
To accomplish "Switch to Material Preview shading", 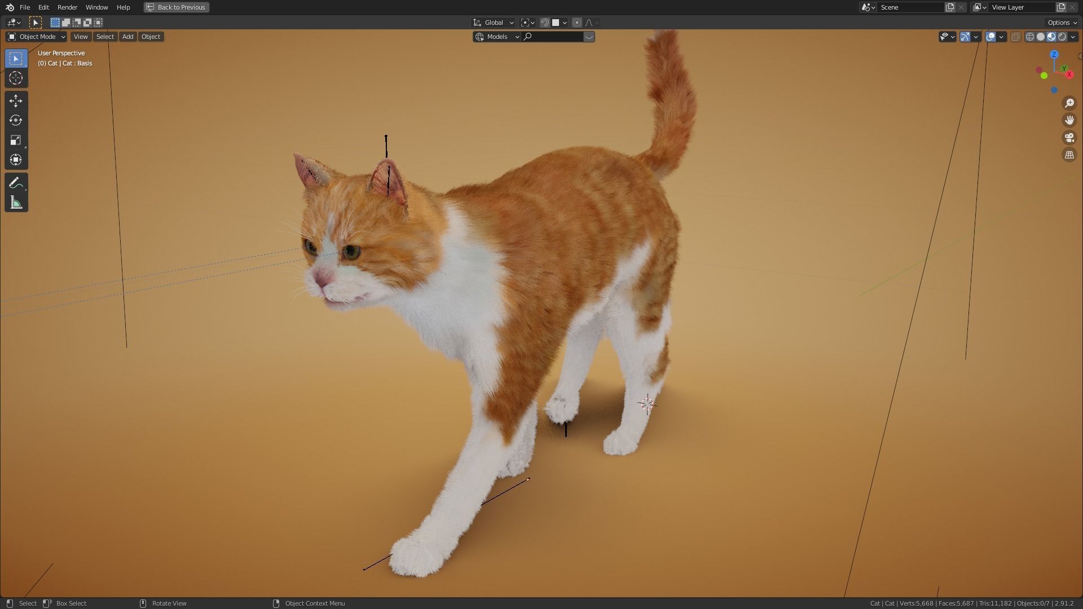I will 1051,37.
